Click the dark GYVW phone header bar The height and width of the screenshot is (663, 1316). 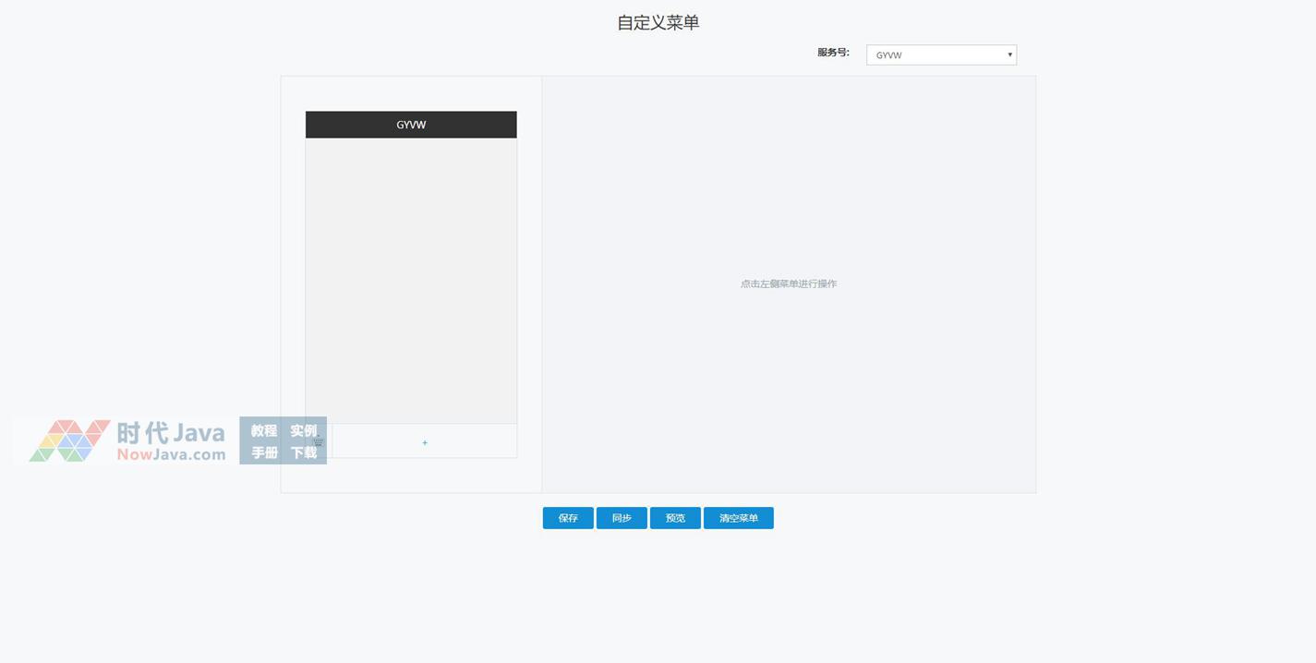tap(411, 125)
